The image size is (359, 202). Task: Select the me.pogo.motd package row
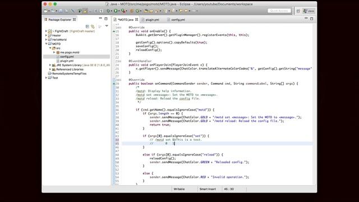coord(70,52)
